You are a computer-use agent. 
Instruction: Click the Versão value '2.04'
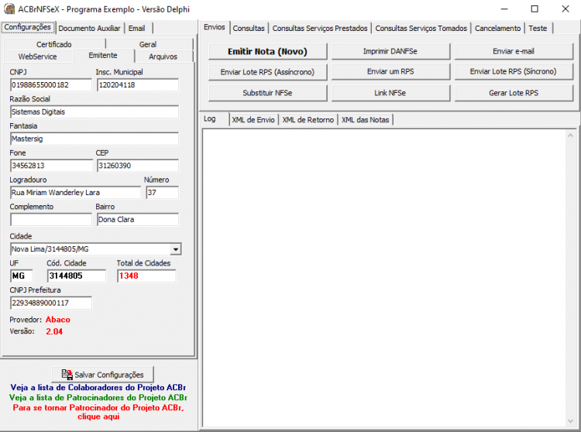tap(54, 331)
